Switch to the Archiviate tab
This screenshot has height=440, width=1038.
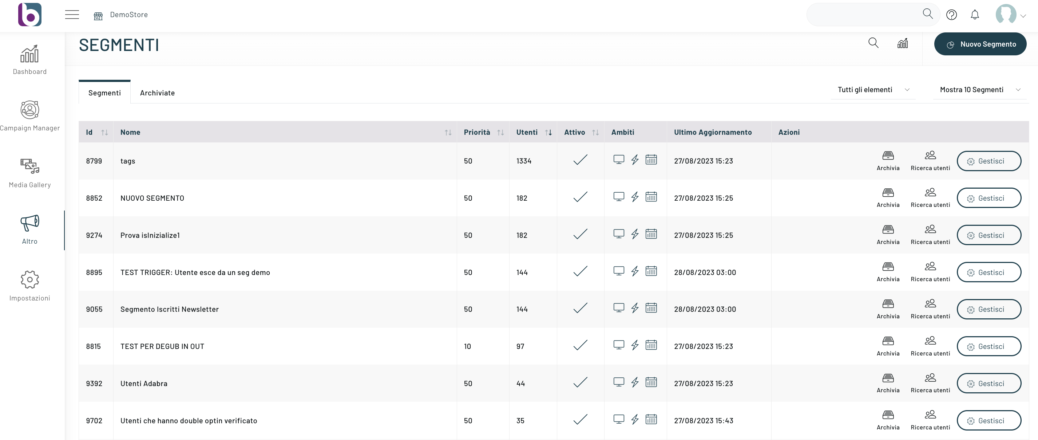[157, 93]
